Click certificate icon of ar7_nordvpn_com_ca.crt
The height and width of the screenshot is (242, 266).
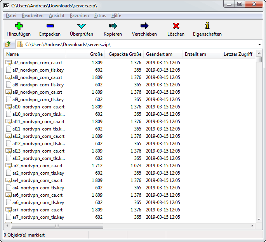pos(9,210)
